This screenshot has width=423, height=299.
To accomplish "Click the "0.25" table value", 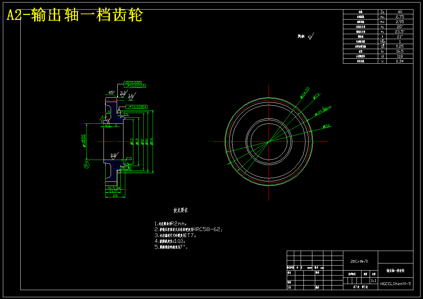I will (x=400, y=46).
